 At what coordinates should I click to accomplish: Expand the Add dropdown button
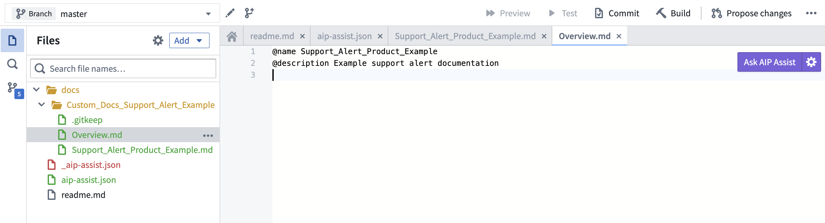pos(189,40)
